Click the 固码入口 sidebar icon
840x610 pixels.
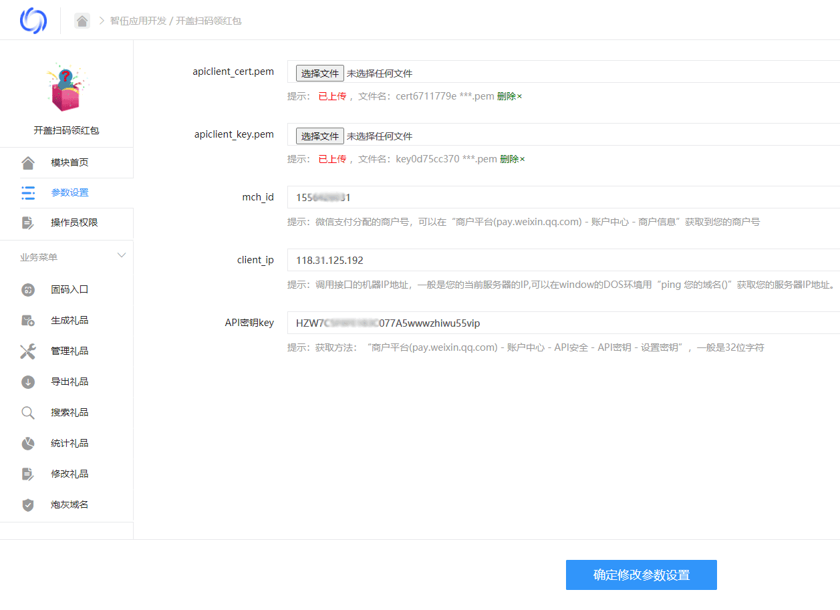click(27, 289)
